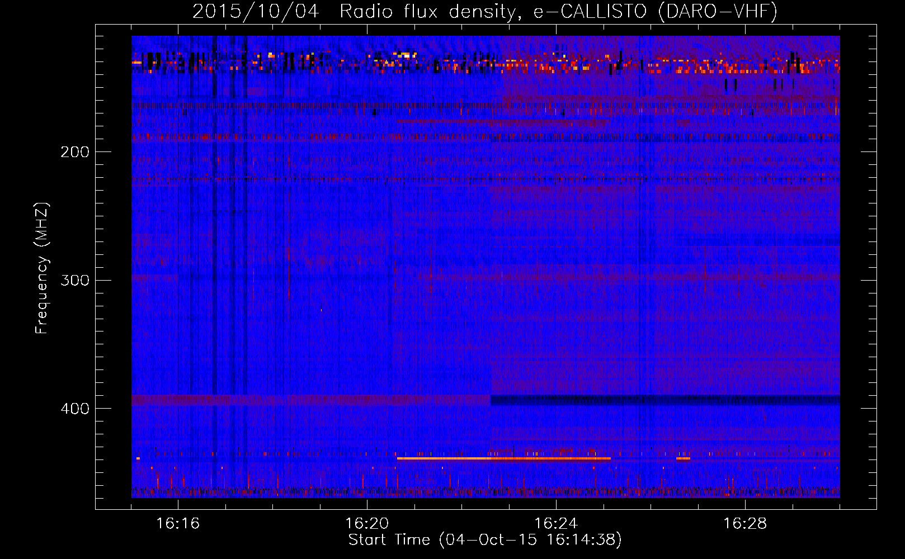Screen dimensions: 905x559
Task: Click the short orange segment right of the long line
Action: click(683, 458)
